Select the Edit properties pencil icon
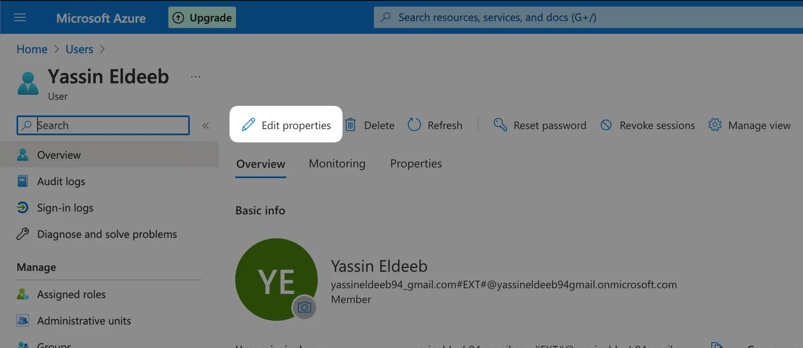Image resolution: width=803 pixels, height=348 pixels. (248, 125)
